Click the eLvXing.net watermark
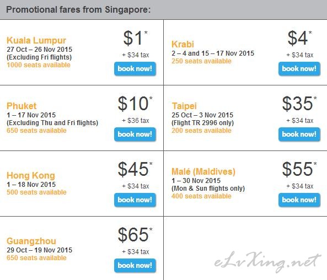Screen dimensions: 327x280 [x=267, y=262]
